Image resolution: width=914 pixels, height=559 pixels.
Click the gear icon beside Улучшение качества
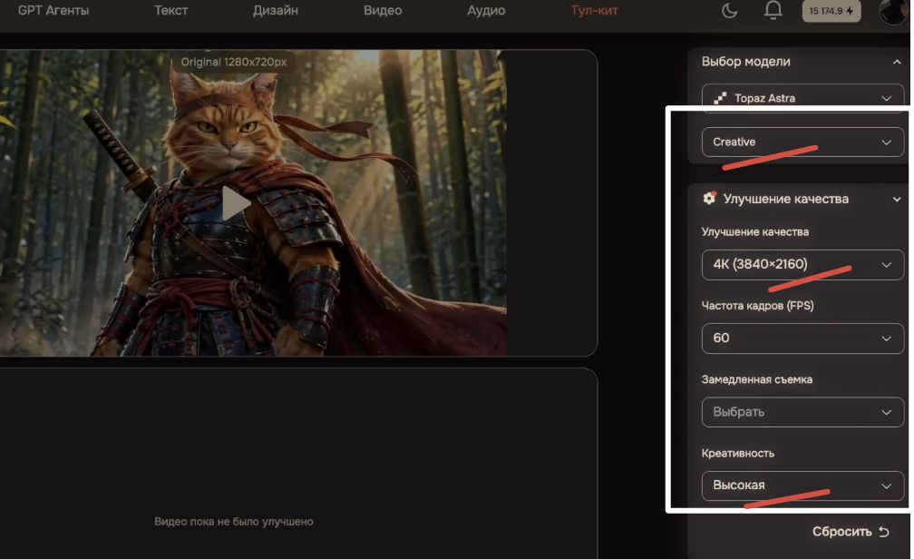(x=709, y=199)
